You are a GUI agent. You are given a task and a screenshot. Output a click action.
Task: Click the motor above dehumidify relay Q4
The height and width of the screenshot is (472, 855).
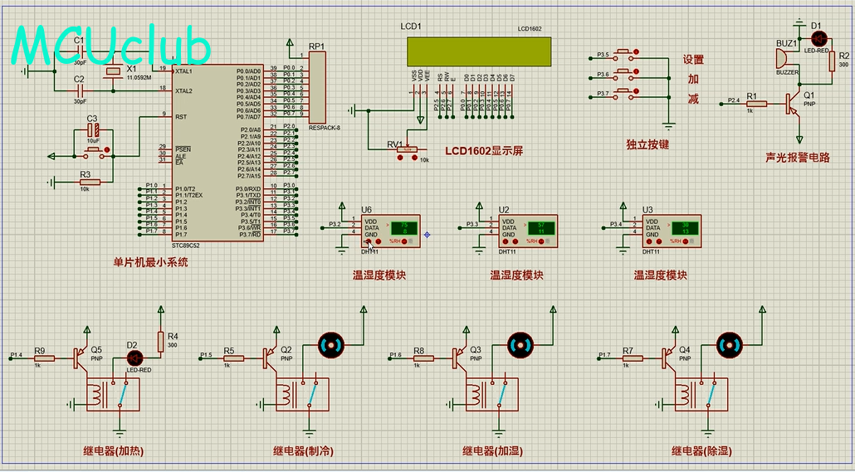tap(729, 345)
